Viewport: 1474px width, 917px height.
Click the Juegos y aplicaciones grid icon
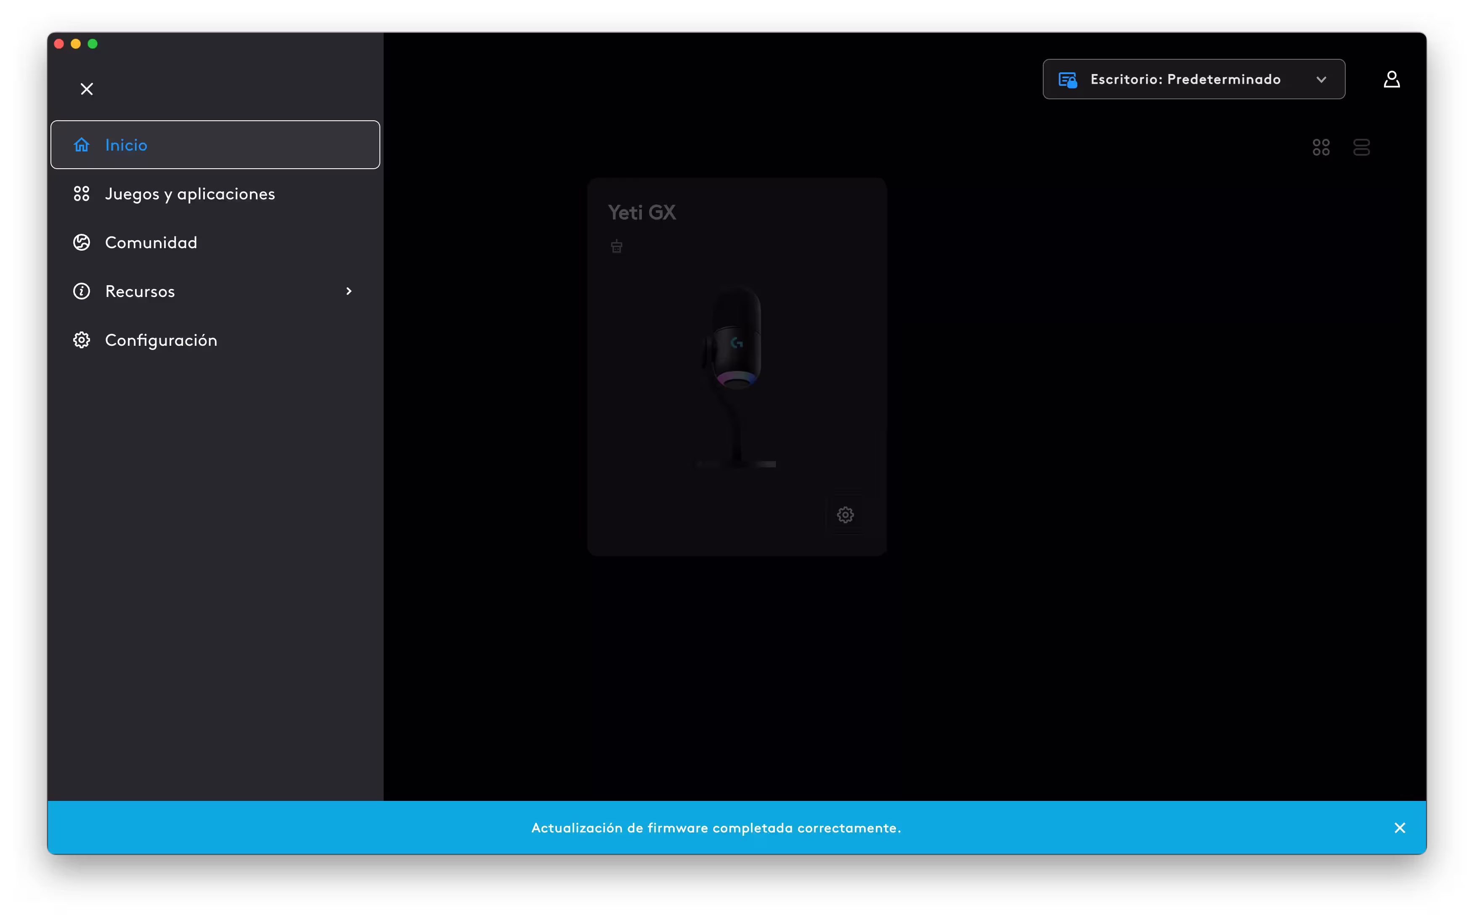(82, 194)
